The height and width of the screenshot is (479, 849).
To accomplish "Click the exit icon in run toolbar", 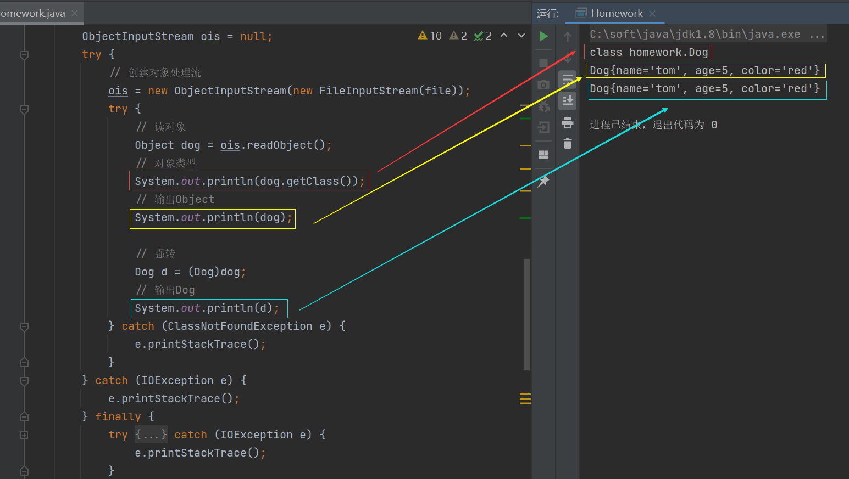I will [543, 127].
